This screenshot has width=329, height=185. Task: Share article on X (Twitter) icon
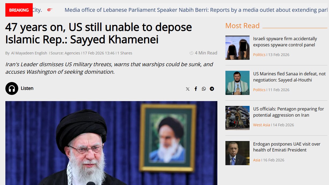pyautogui.click(x=188, y=89)
